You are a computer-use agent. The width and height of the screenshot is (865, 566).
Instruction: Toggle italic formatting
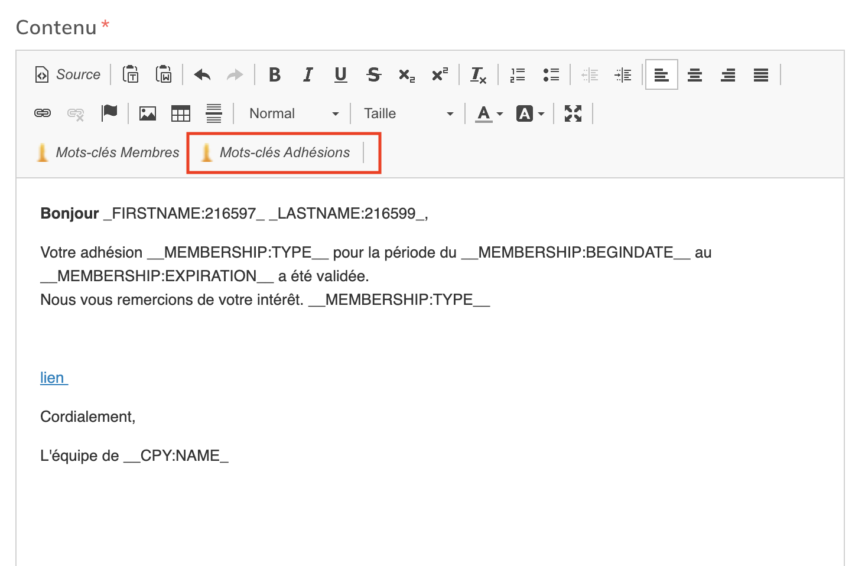[x=308, y=75]
